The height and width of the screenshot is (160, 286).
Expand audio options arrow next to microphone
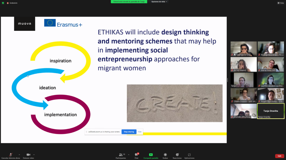19,154
